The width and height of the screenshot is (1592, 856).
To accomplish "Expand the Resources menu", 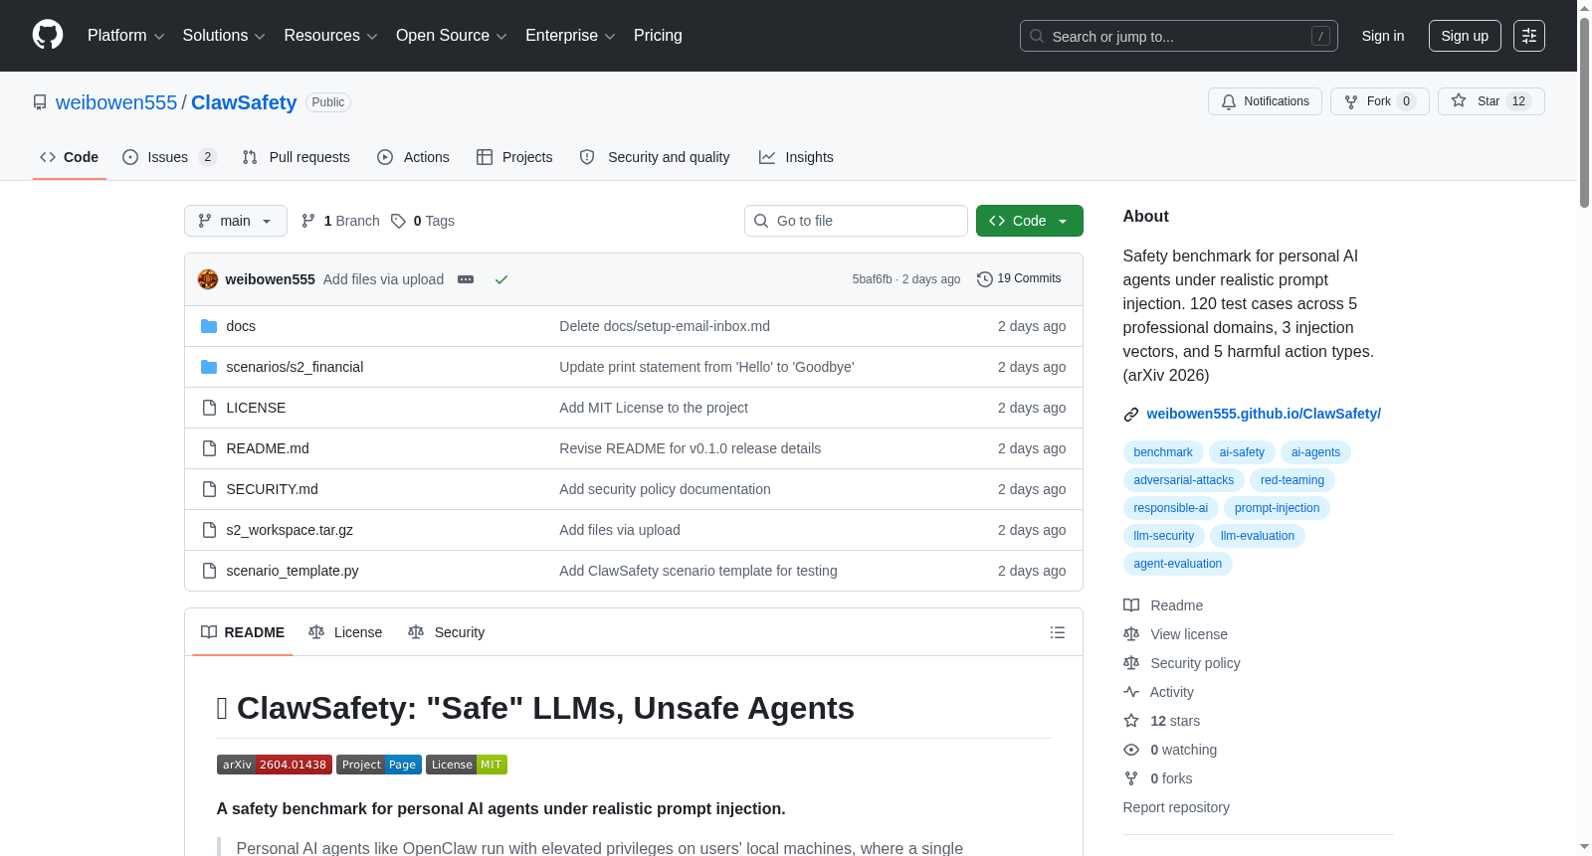I will (x=330, y=36).
